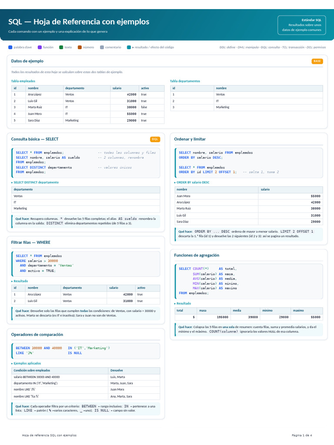Viewport: 334px width, 445px height.
Task: Click the blue 'palabra clave' legend swatch
Action: (x=10, y=47)
